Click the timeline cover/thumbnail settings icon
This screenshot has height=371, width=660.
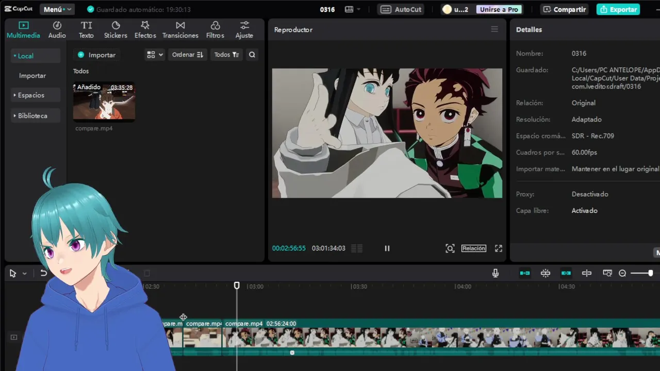[607, 273]
